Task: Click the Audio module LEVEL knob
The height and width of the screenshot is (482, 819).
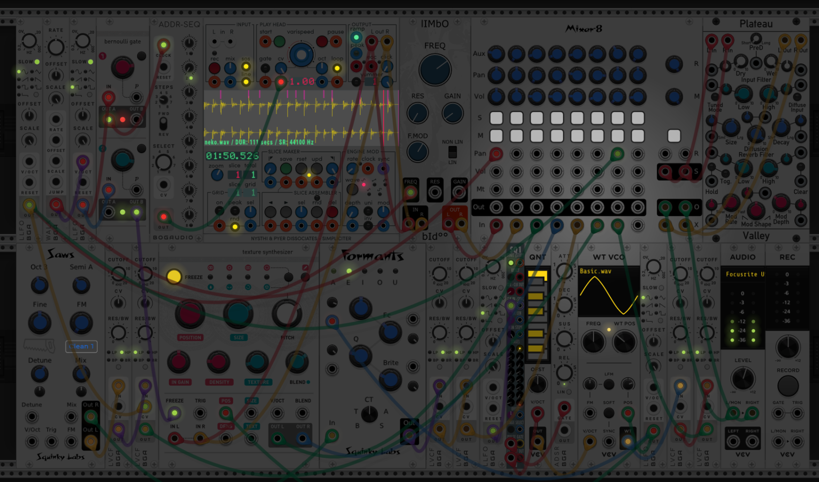Action: click(x=743, y=379)
